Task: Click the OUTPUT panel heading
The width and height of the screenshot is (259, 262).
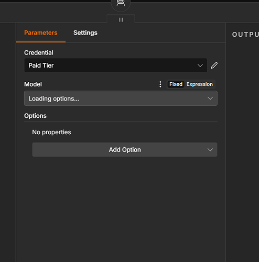Action: click(x=245, y=35)
